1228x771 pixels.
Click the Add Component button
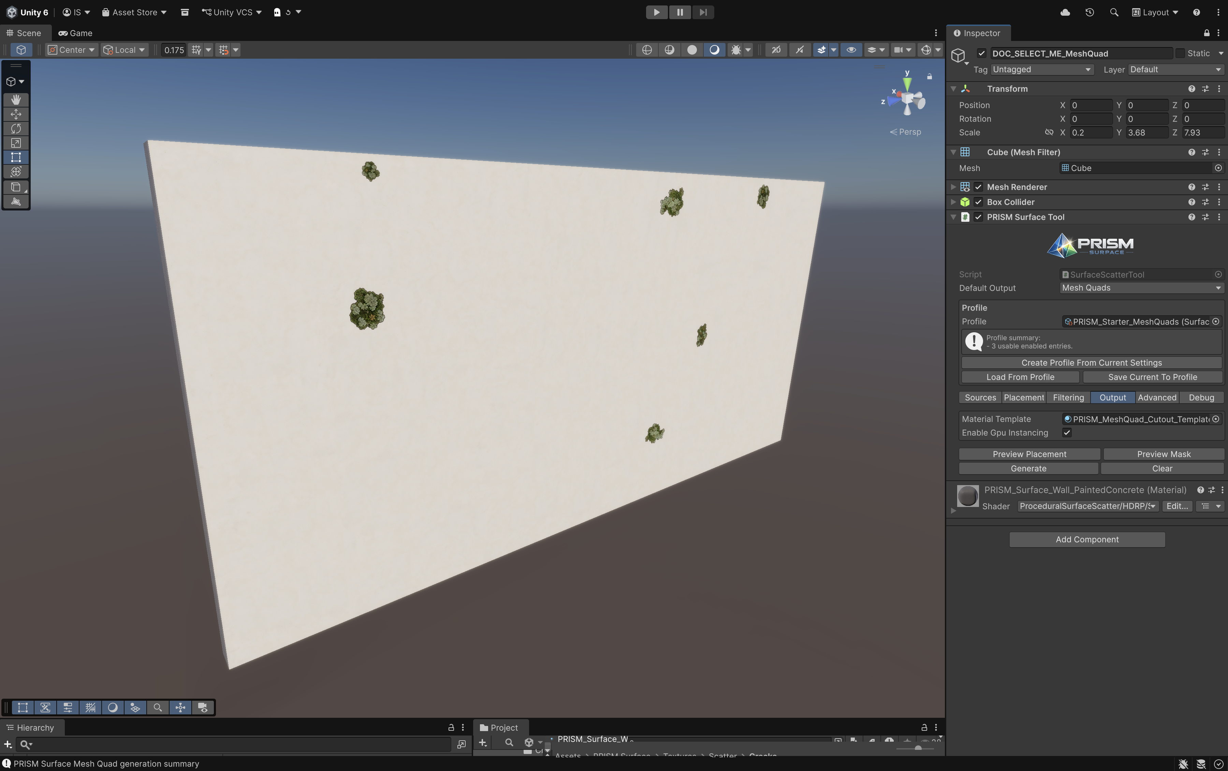(1087, 539)
